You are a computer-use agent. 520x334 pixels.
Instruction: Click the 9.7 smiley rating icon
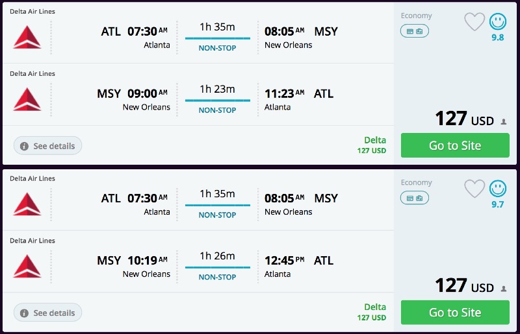[x=498, y=189]
